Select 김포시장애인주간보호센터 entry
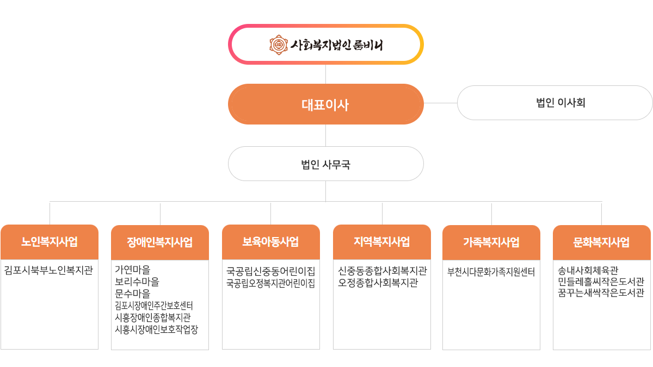Viewport: 653px width, 367px height. pyautogui.click(x=154, y=306)
